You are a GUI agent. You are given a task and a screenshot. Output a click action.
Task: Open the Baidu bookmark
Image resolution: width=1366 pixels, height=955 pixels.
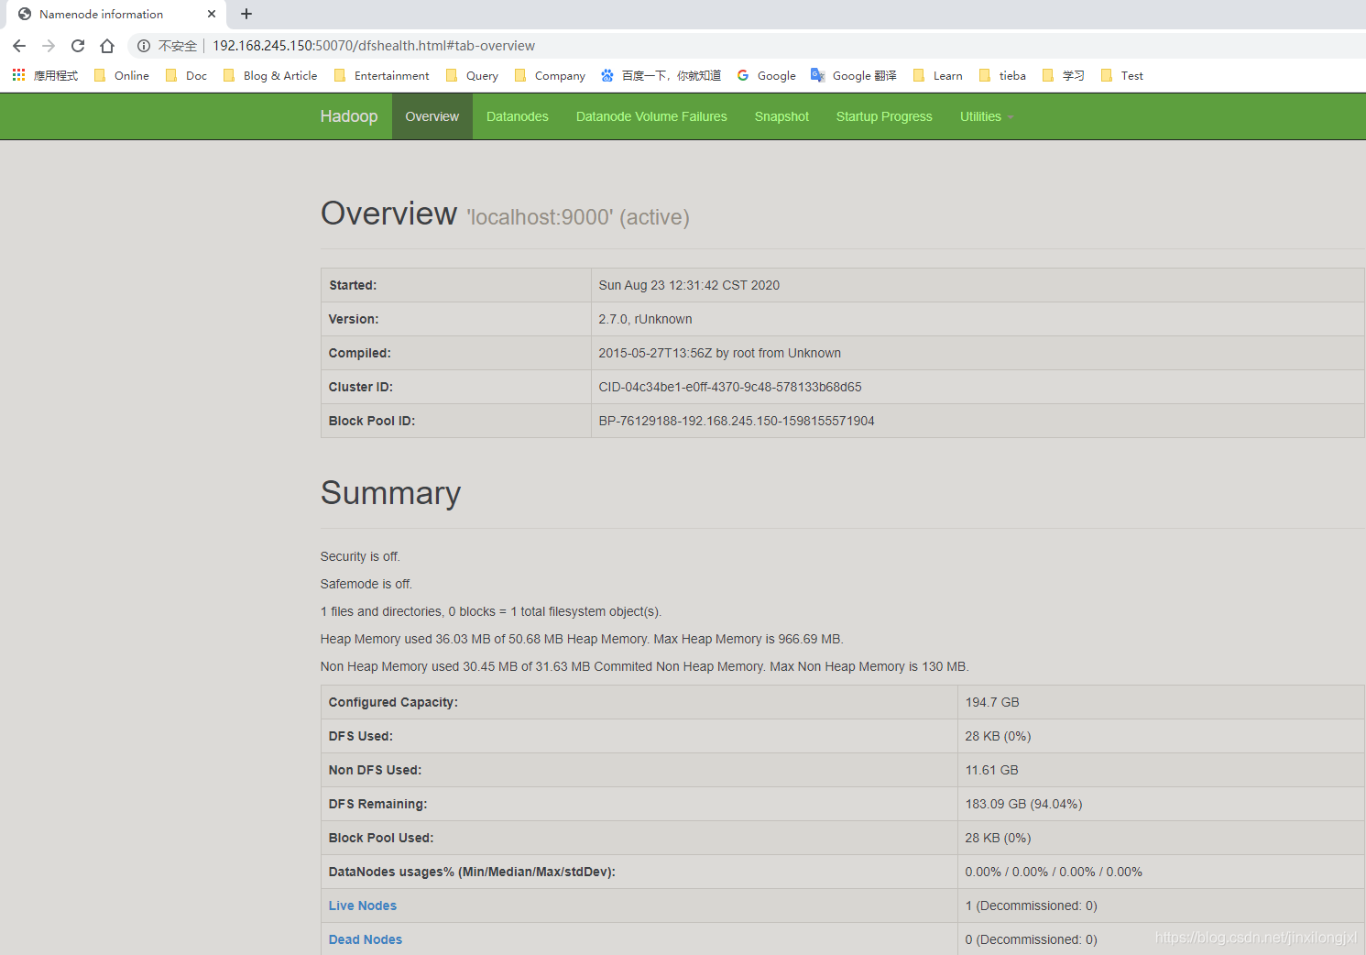(661, 76)
